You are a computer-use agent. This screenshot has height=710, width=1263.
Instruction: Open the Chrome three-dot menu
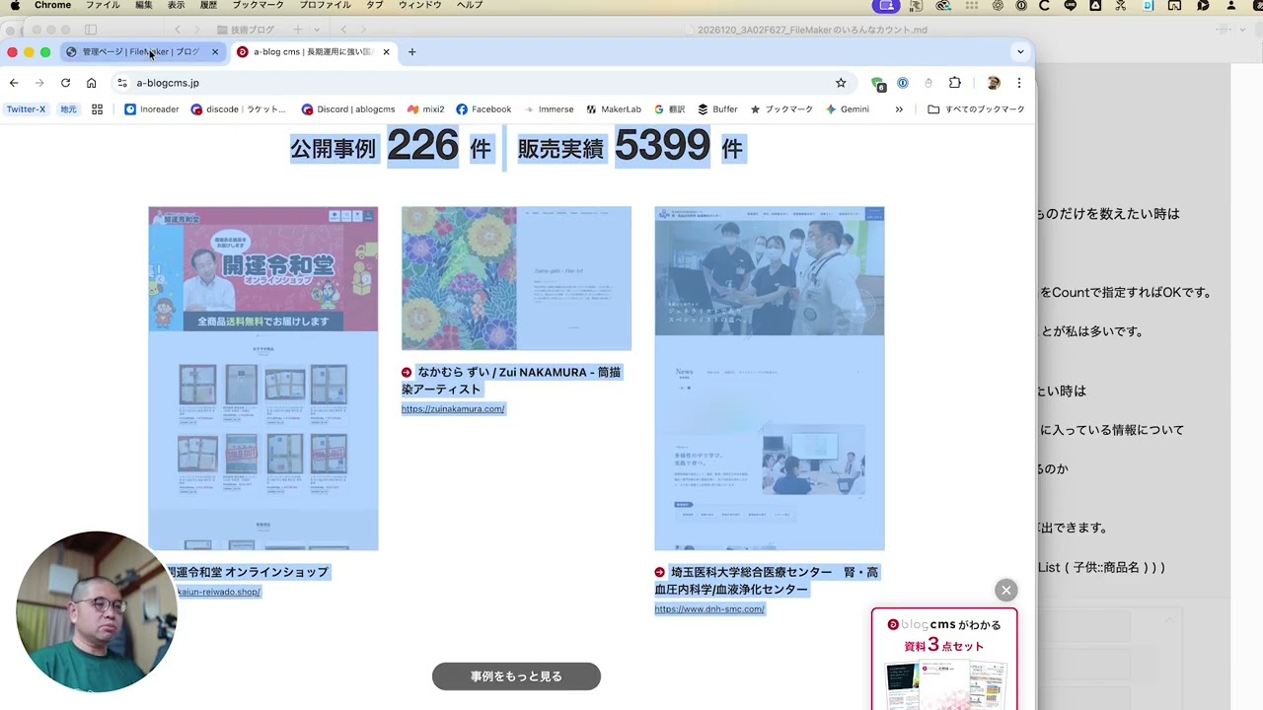click(1019, 83)
